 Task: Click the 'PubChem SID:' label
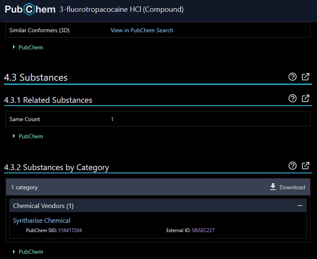coord(42,230)
